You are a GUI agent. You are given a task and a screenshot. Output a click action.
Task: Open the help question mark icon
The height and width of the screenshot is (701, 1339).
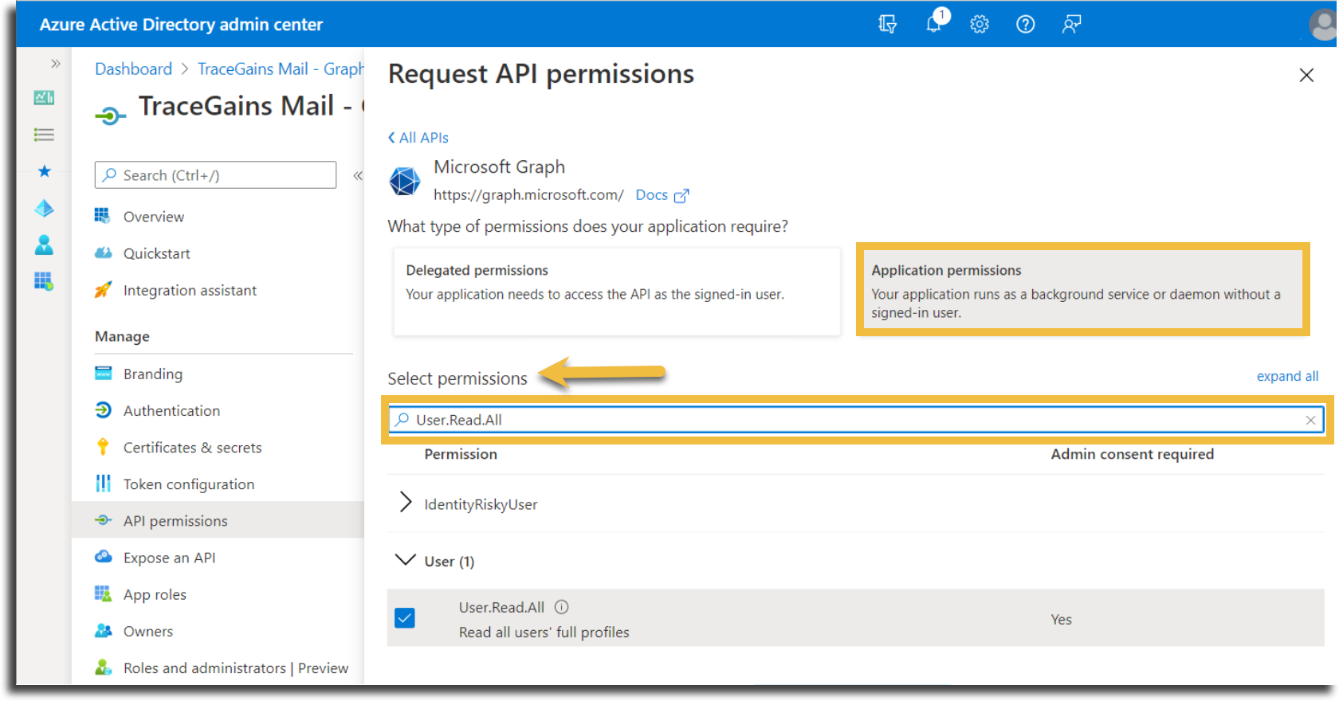coord(1026,25)
